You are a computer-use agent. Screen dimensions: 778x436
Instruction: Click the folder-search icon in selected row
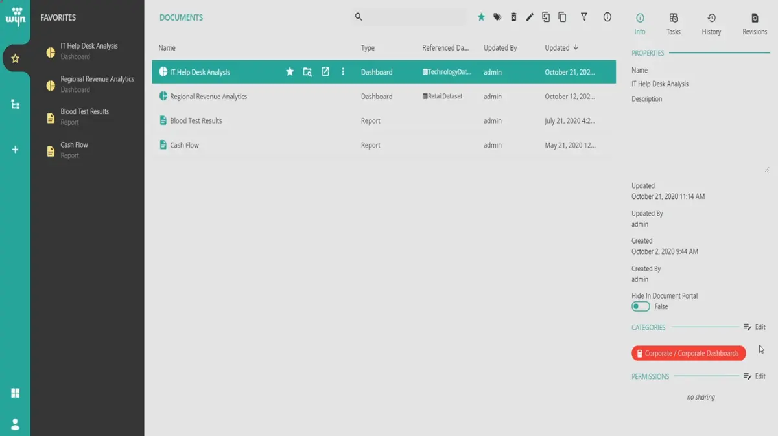307,72
